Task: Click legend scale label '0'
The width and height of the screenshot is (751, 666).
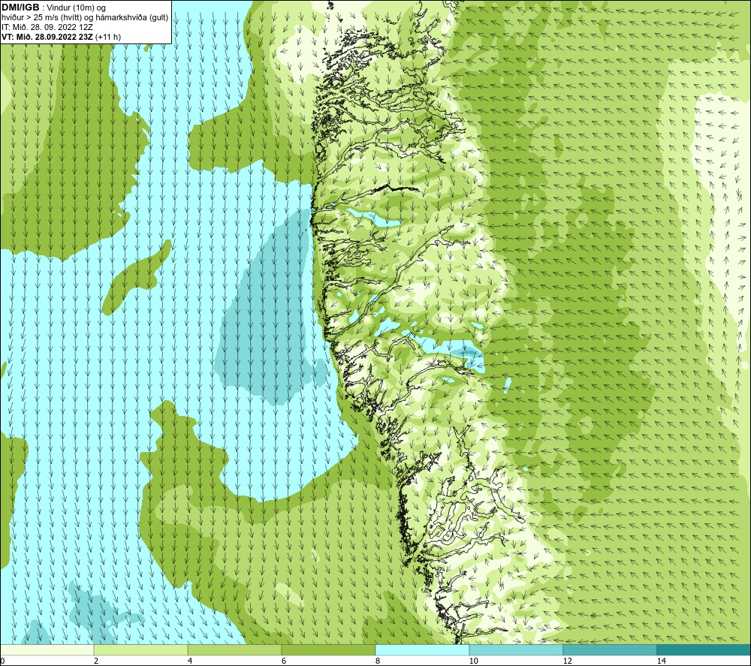Action: 2,661
